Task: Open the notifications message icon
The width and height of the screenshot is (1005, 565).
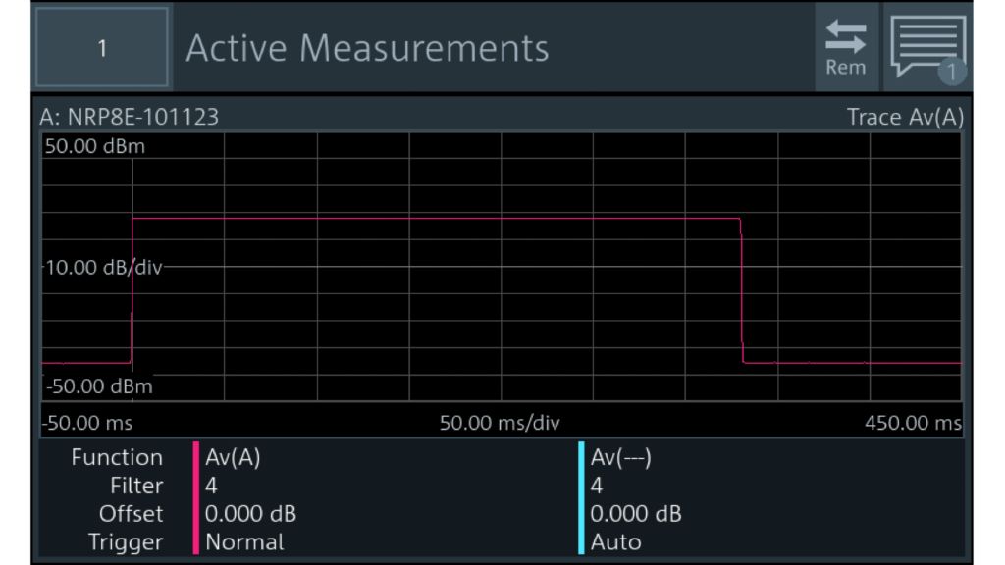Action: [x=927, y=47]
